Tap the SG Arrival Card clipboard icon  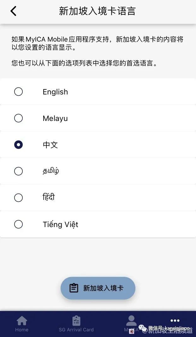pyautogui.click(x=76, y=321)
